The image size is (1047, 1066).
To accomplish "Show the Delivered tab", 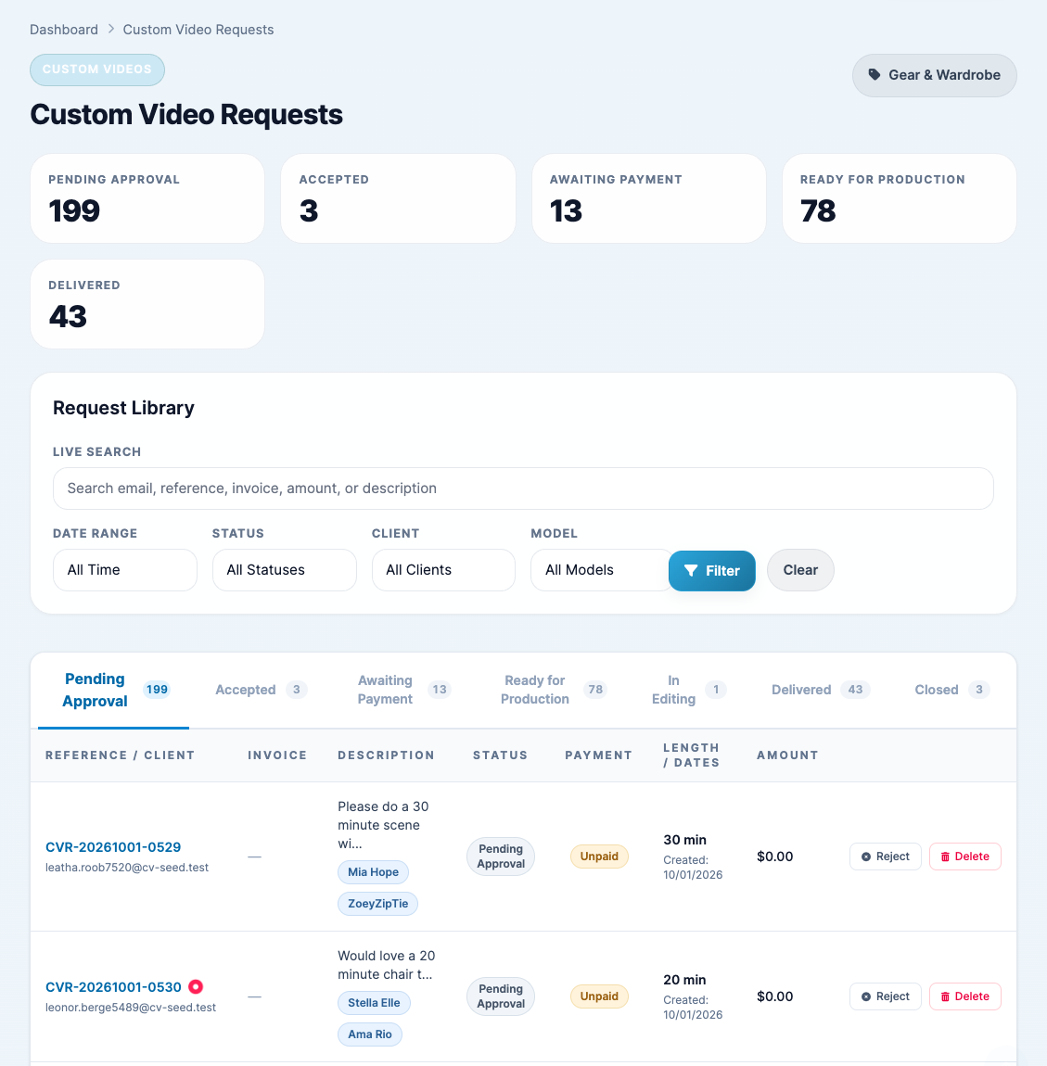I will (821, 690).
